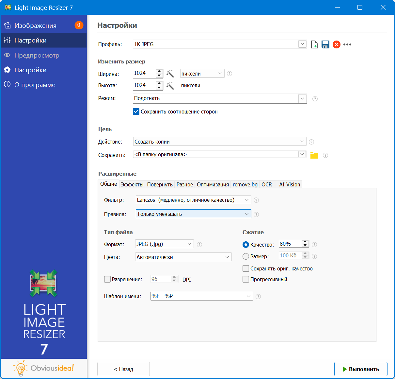Expand the Профиль dropdown
395x379 pixels.
click(x=302, y=44)
